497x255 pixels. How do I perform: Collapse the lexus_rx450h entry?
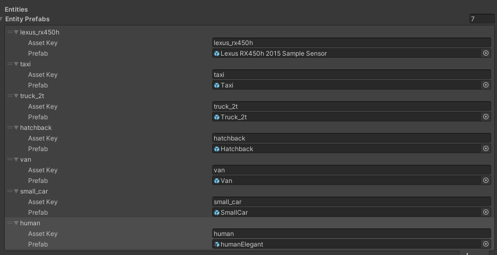pyautogui.click(x=16, y=32)
